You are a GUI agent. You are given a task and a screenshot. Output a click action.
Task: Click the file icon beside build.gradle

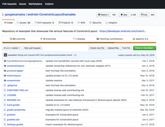(5, 105)
